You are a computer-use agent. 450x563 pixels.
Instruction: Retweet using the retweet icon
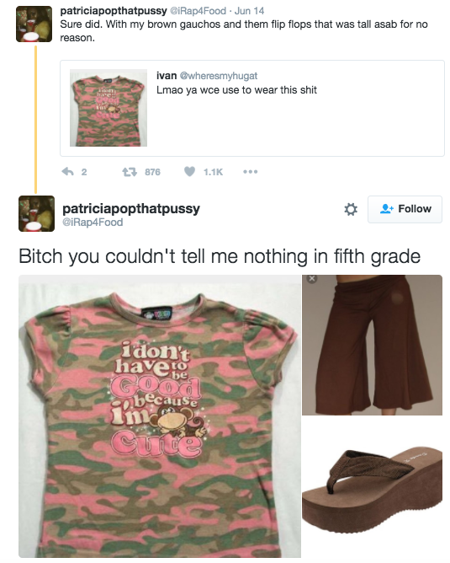[130, 172]
